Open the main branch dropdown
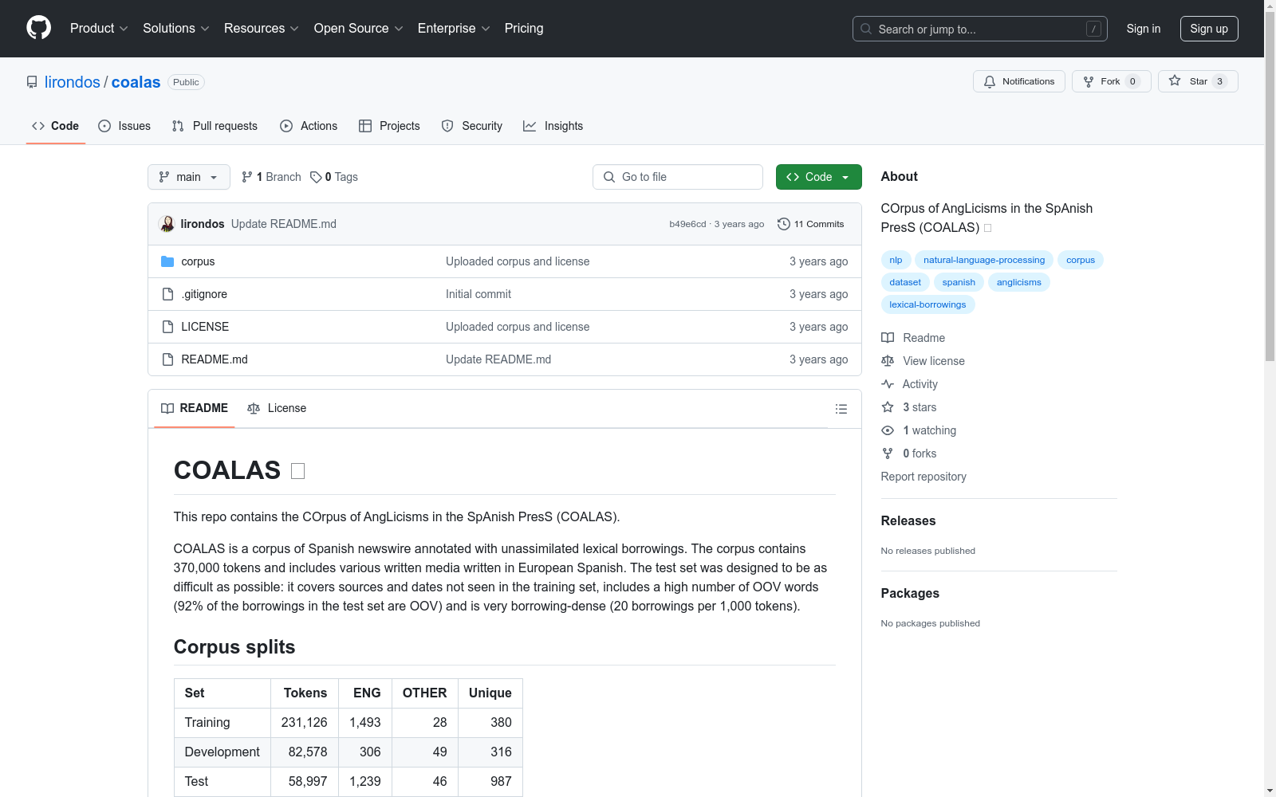Viewport: 1276px width, 797px height. click(189, 177)
